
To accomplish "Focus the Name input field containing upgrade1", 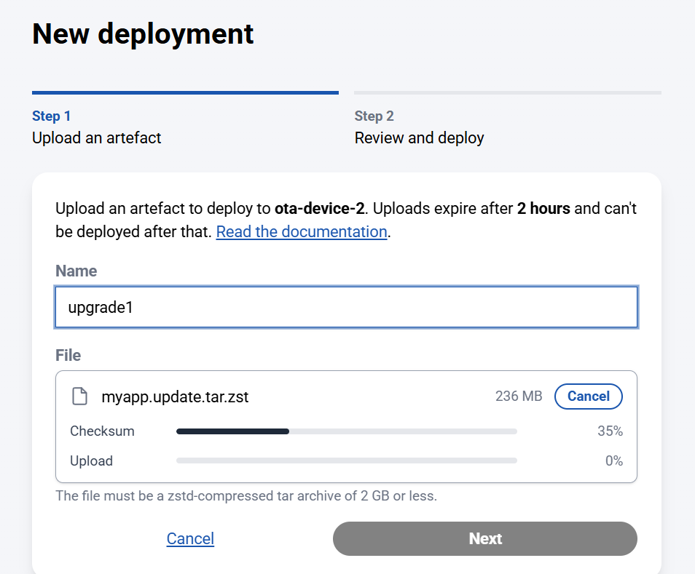I will 346,307.
